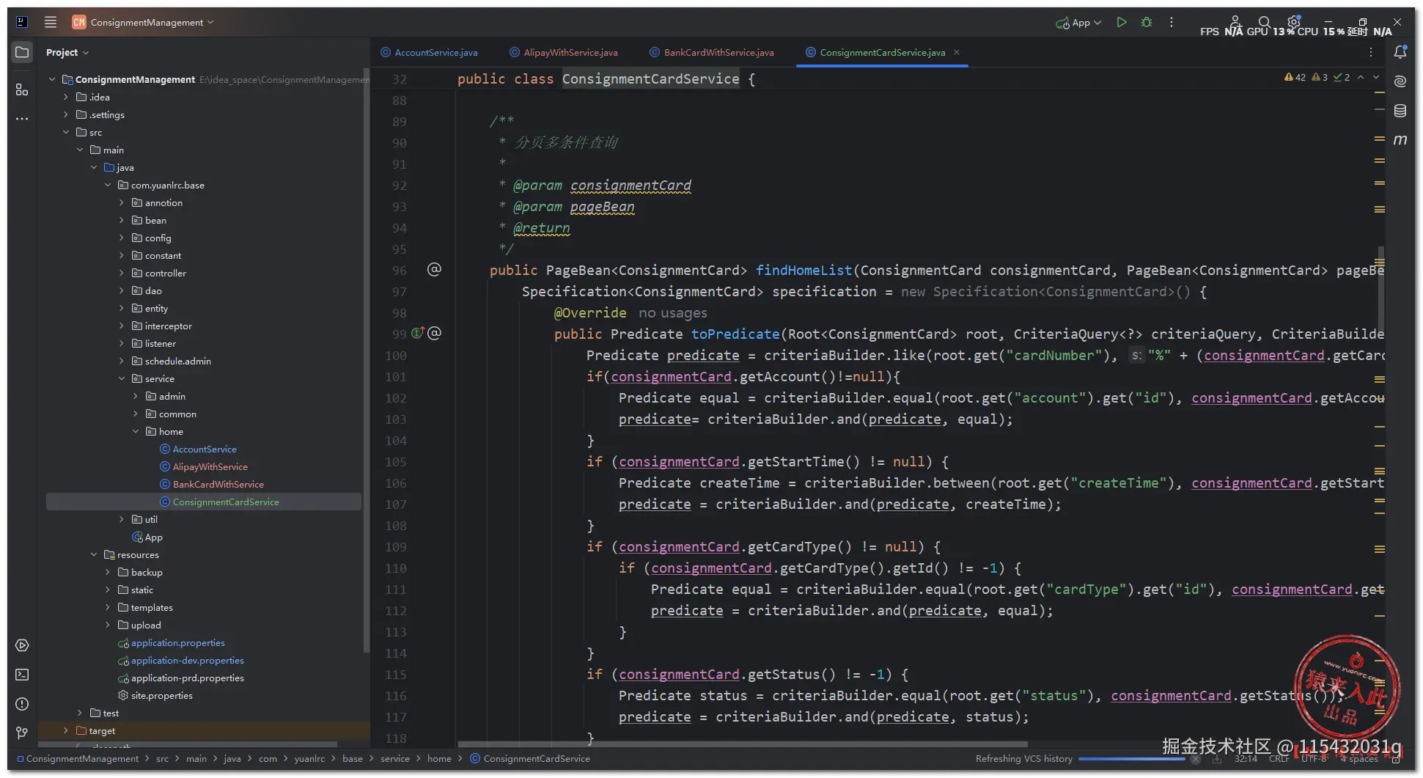Jump to previous highlighted error arrow
The height and width of the screenshot is (778, 1423).
point(1361,77)
